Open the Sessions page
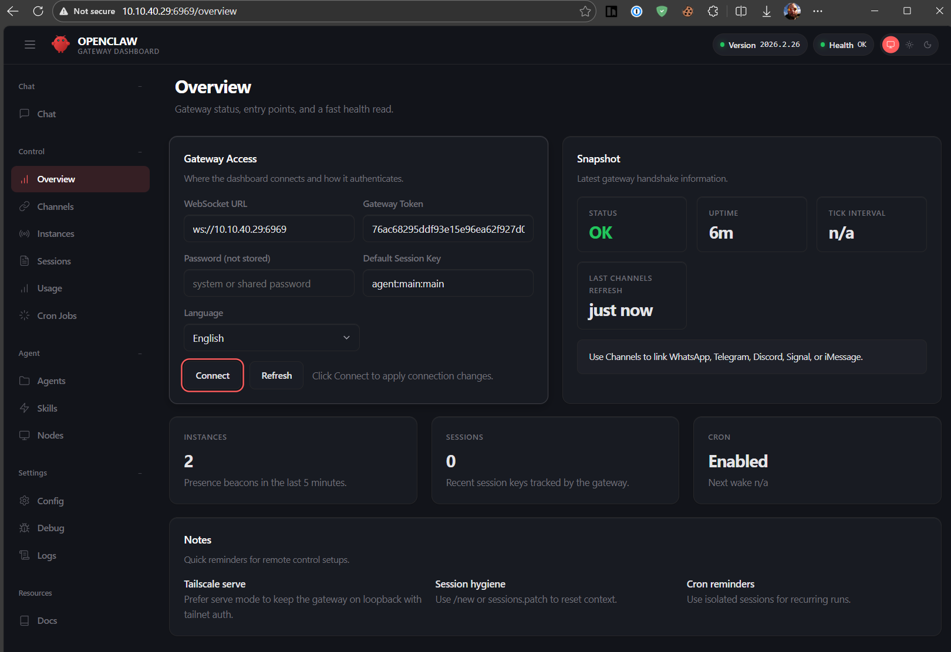 point(80,261)
